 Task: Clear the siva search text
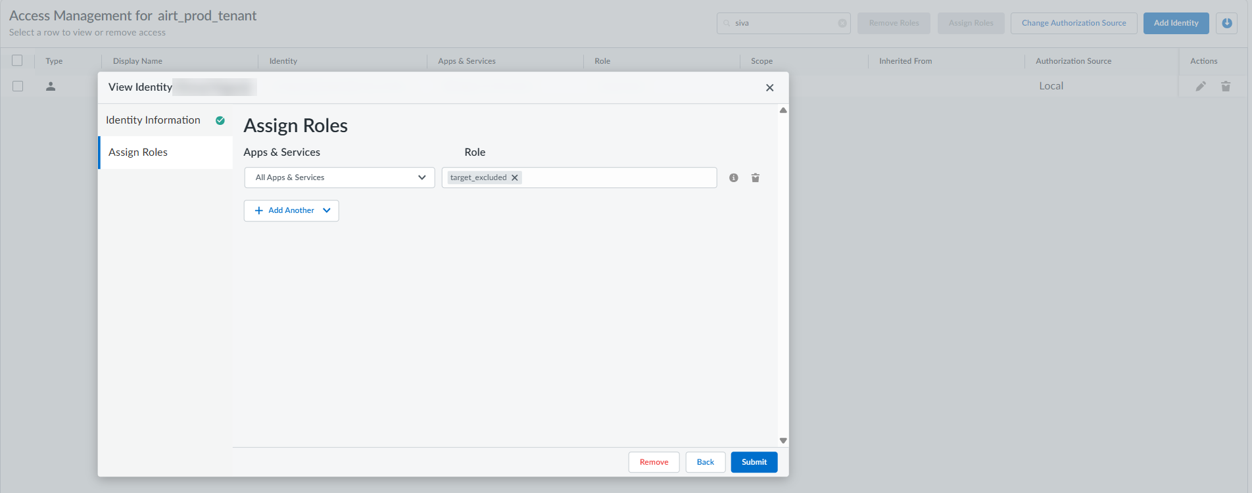pyautogui.click(x=842, y=23)
